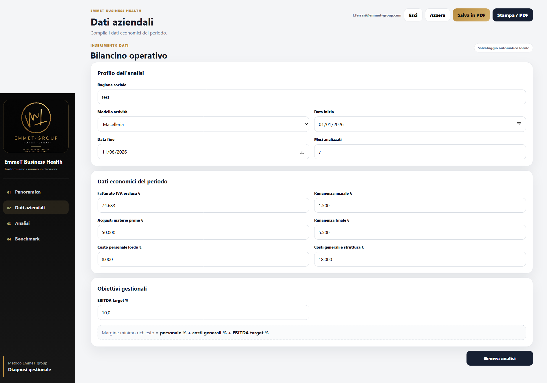Open the Benchmark section
The height and width of the screenshot is (383, 547).
(36, 239)
